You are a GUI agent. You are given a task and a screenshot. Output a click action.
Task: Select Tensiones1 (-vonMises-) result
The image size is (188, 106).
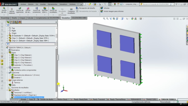click(23, 92)
